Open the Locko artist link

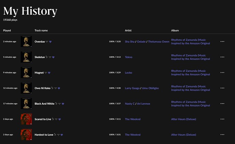click(x=129, y=73)
